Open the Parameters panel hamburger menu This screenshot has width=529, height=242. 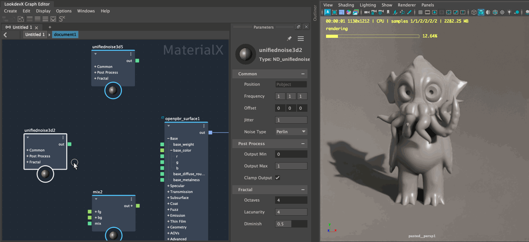[x=301, y=39]
